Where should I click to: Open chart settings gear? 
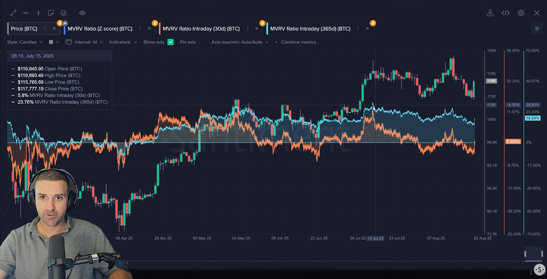click(521, 13)
